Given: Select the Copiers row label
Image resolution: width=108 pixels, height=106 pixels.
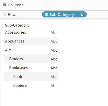Looking at the screenshot, I should (x=20, y=86).
